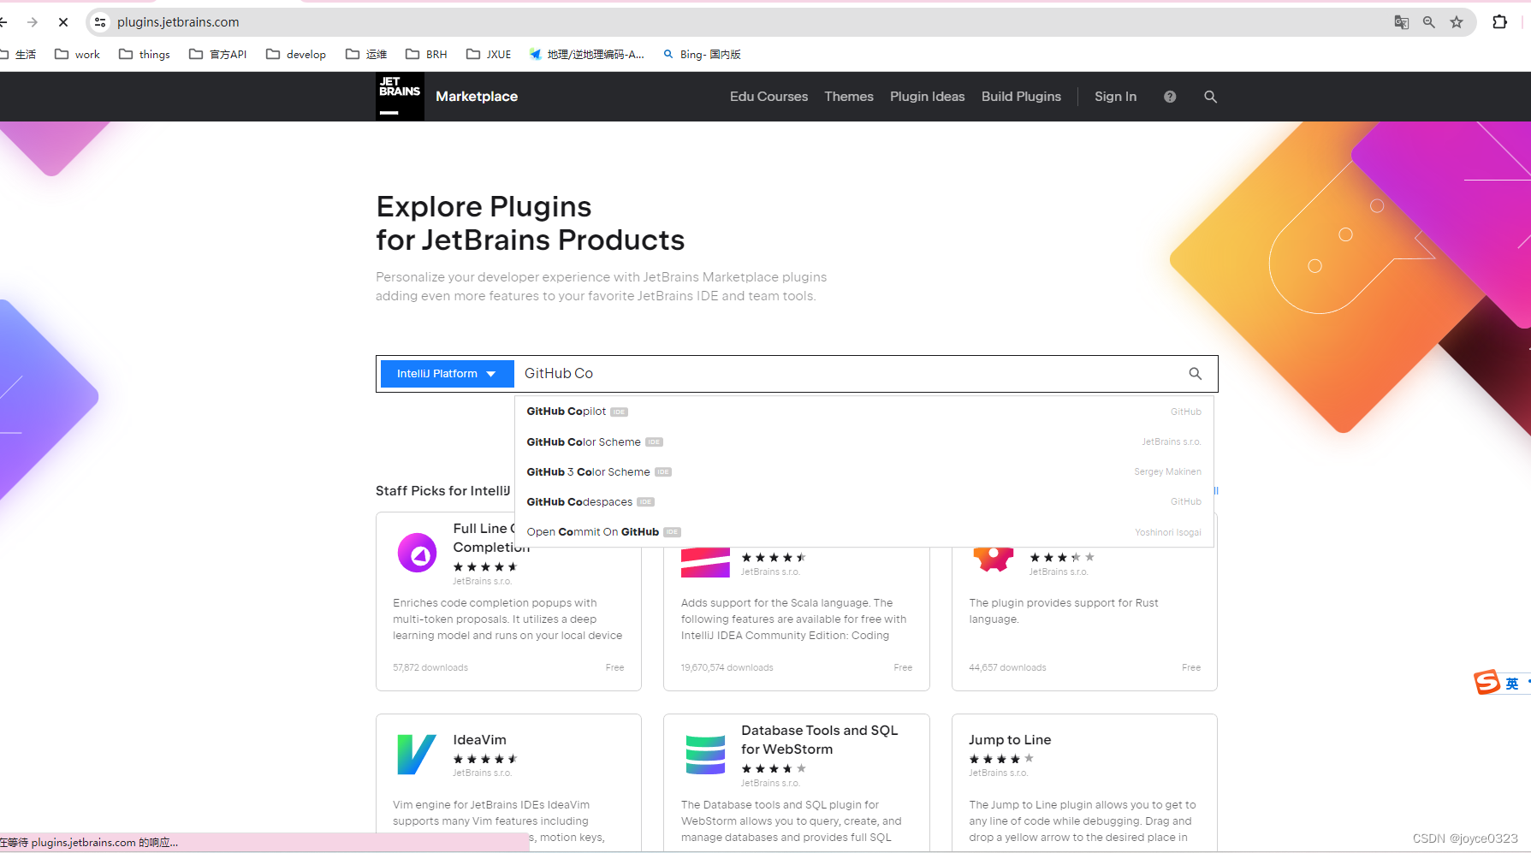
Task: Bookmark this page with the star icon
Action: pos(1457,22)
